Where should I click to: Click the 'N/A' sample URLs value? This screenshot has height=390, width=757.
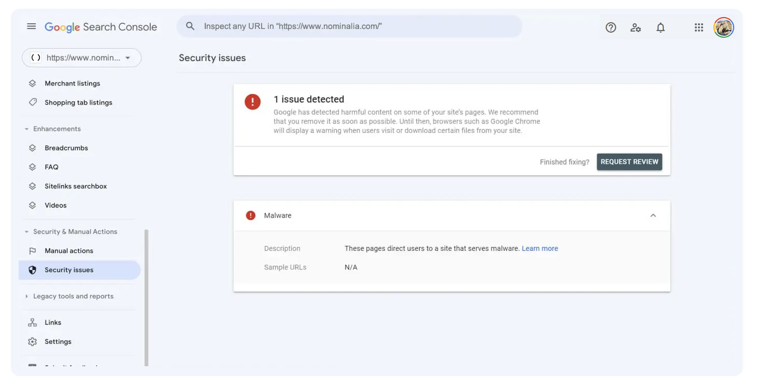[351, 267]
